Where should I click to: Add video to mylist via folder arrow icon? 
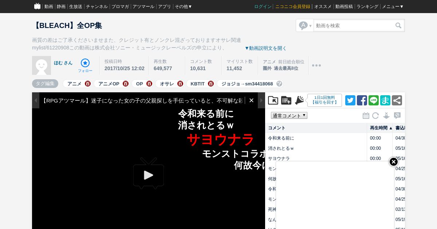pyautogui.click(x=273, y=100)
